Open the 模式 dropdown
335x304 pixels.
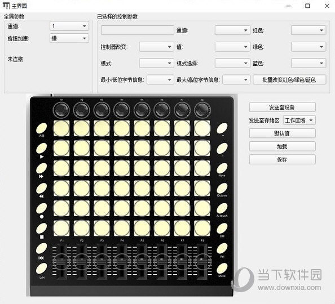click(156, 63)
